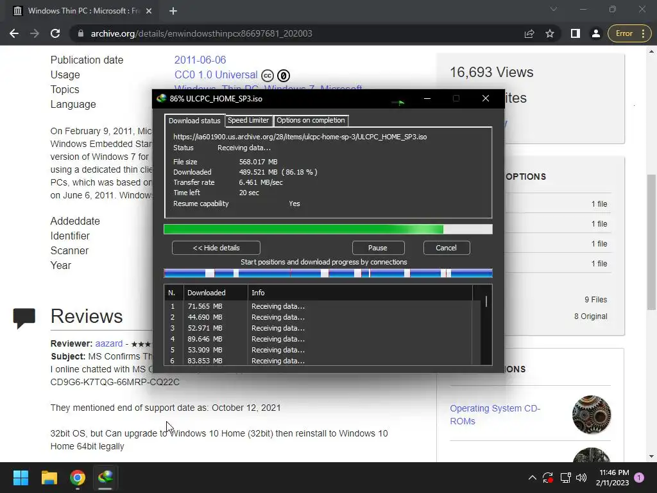The width and height of the screenshot is (657, 493).
Task: Open Operating System CD-ROMs collection link
Action: click(x=495, y=415)
